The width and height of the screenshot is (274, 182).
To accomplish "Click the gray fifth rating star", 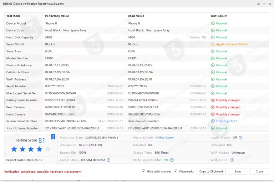I will (x=48, y=149).
